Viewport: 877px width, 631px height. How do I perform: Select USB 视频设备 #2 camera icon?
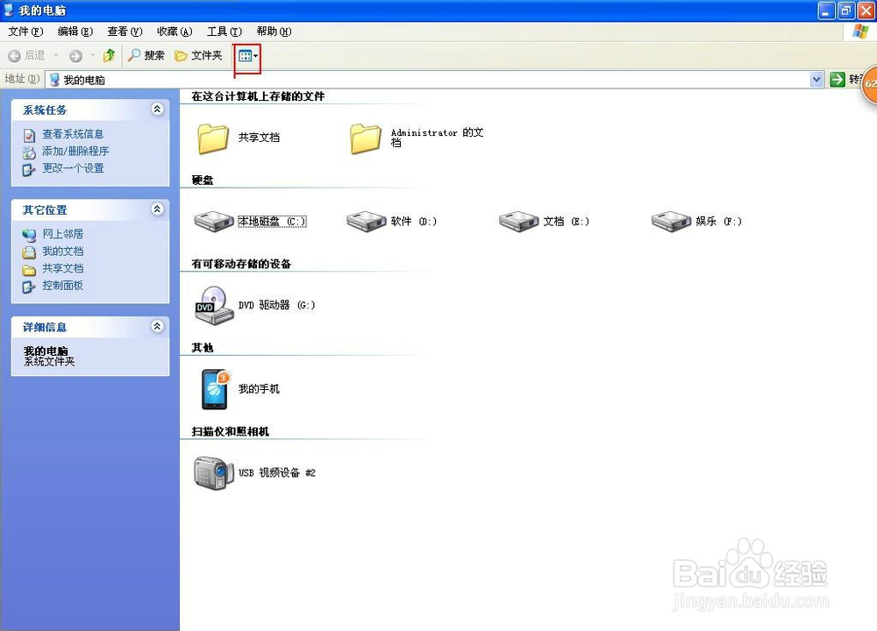[x=214, y=473]
